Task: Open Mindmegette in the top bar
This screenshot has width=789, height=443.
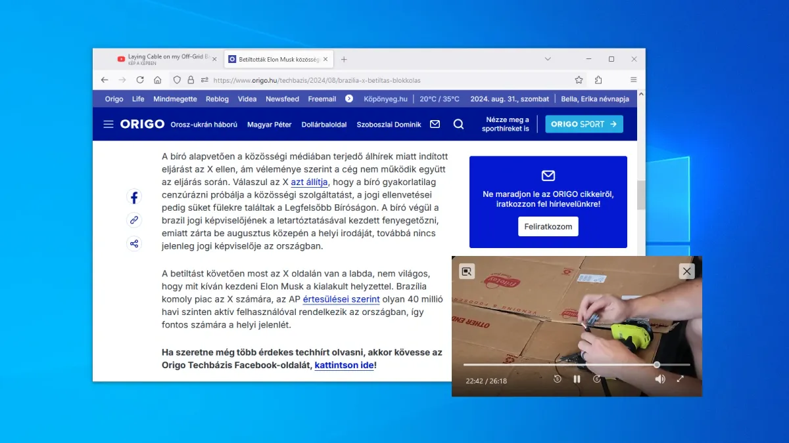Action: [x=175, y=99]
